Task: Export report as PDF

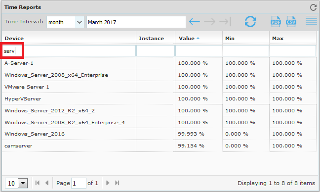Action: [x=276, y=22]
